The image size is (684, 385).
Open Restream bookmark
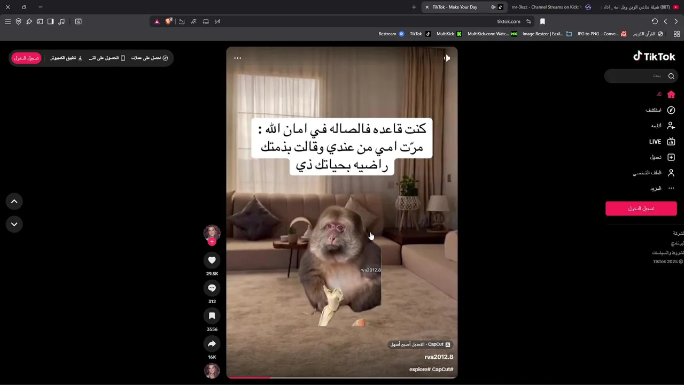tap(391, 34)
